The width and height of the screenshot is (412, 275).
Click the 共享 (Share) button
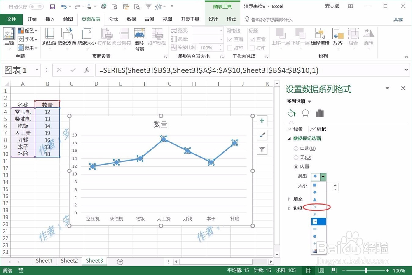tap(398, 19)
